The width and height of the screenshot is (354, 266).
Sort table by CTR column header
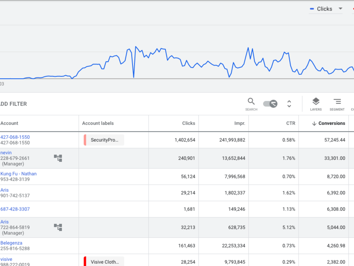[x=291, y=123]
